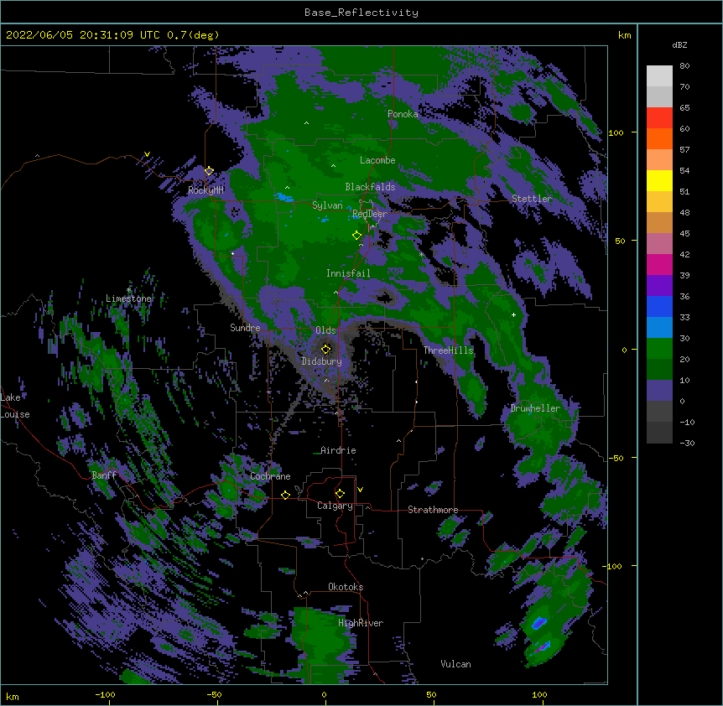Pick the bright yellow swatch below 54
The image size is (723, 706).
coord(659,180)
